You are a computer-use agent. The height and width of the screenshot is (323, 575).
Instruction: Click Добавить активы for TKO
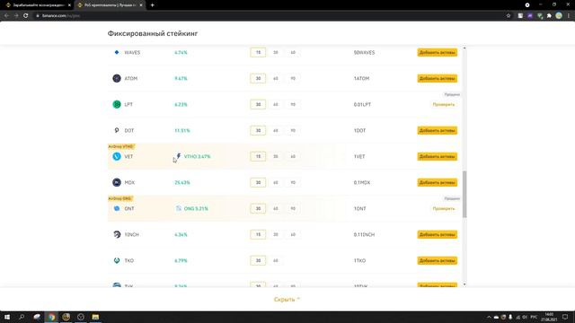pyautogui.click(x=438, y=260)
